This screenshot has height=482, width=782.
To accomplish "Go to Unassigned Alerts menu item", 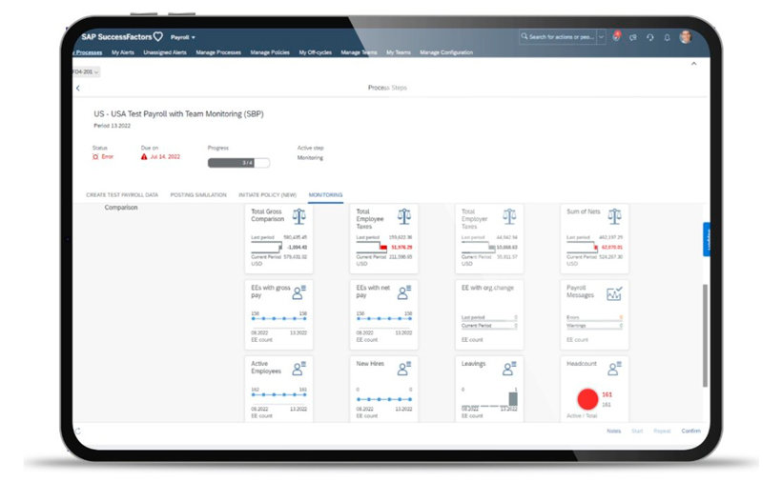I will point(165,52).
